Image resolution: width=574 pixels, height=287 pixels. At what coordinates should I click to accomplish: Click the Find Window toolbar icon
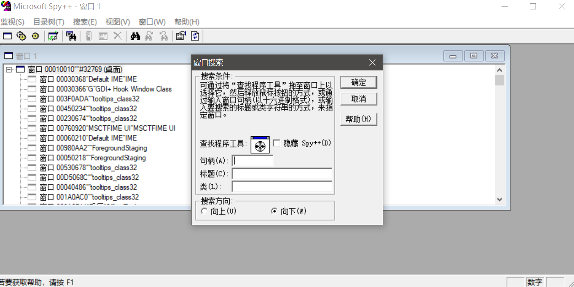(71, 36)
